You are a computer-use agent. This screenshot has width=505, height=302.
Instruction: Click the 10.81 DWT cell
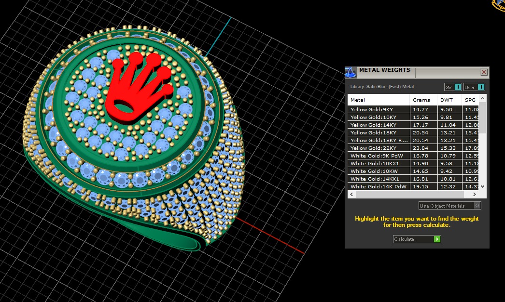[x=449, y=179]
